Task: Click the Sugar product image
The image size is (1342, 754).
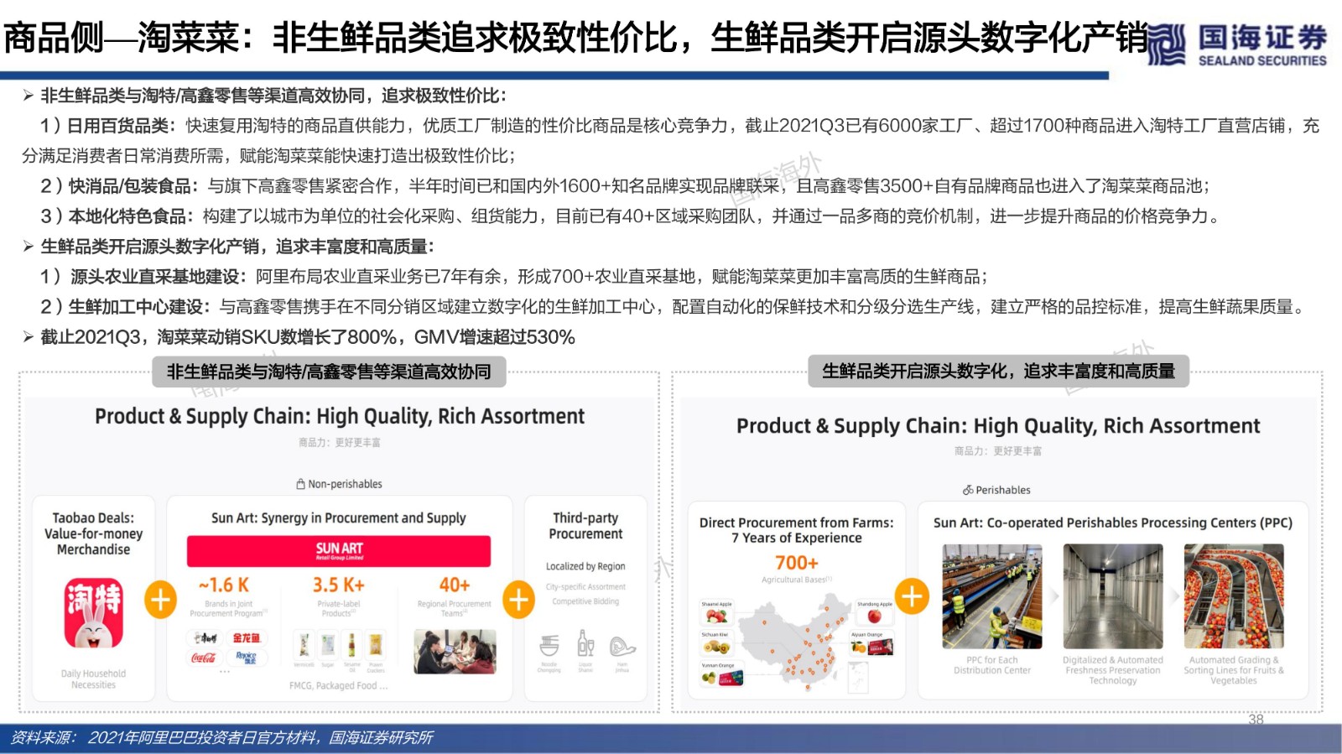Action: point(328,644)
